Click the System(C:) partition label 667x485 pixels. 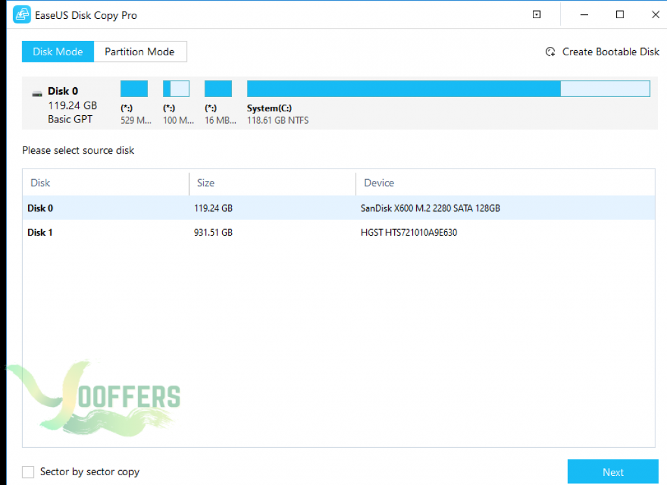coord(269,108)
